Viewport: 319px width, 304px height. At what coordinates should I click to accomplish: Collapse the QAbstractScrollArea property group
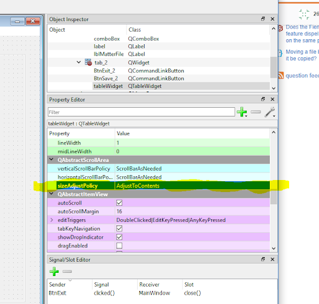click(51, 159)
